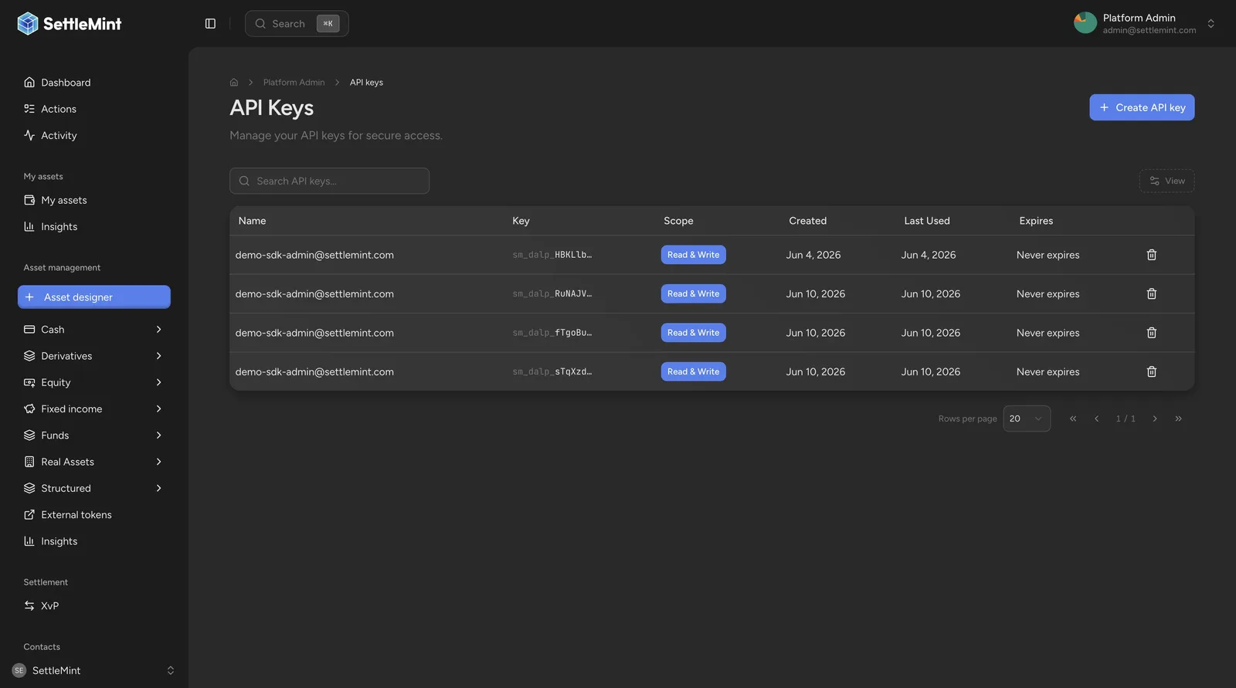
Task: Click the Scope column header
Action: (x=678, y=221)
